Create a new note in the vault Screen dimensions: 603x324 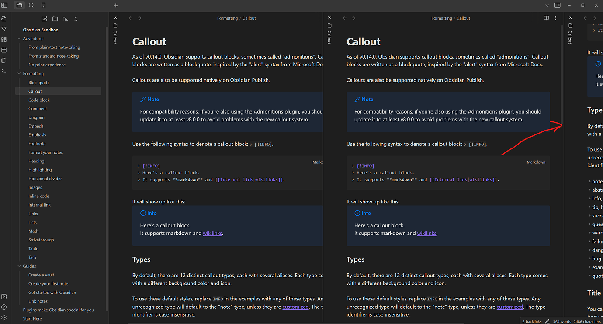[x=44, y=18]
